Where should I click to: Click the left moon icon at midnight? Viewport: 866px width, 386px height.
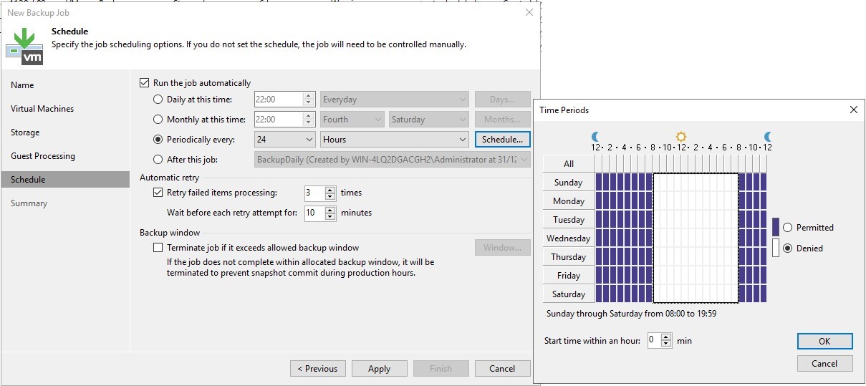point(596,136)
